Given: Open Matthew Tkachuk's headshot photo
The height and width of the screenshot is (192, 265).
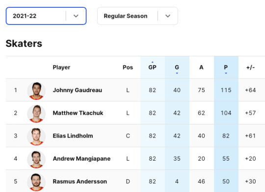Looking at the screenshot, I should [x=36, y=114].
